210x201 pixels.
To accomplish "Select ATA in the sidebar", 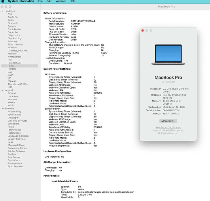I will [10, 14].
